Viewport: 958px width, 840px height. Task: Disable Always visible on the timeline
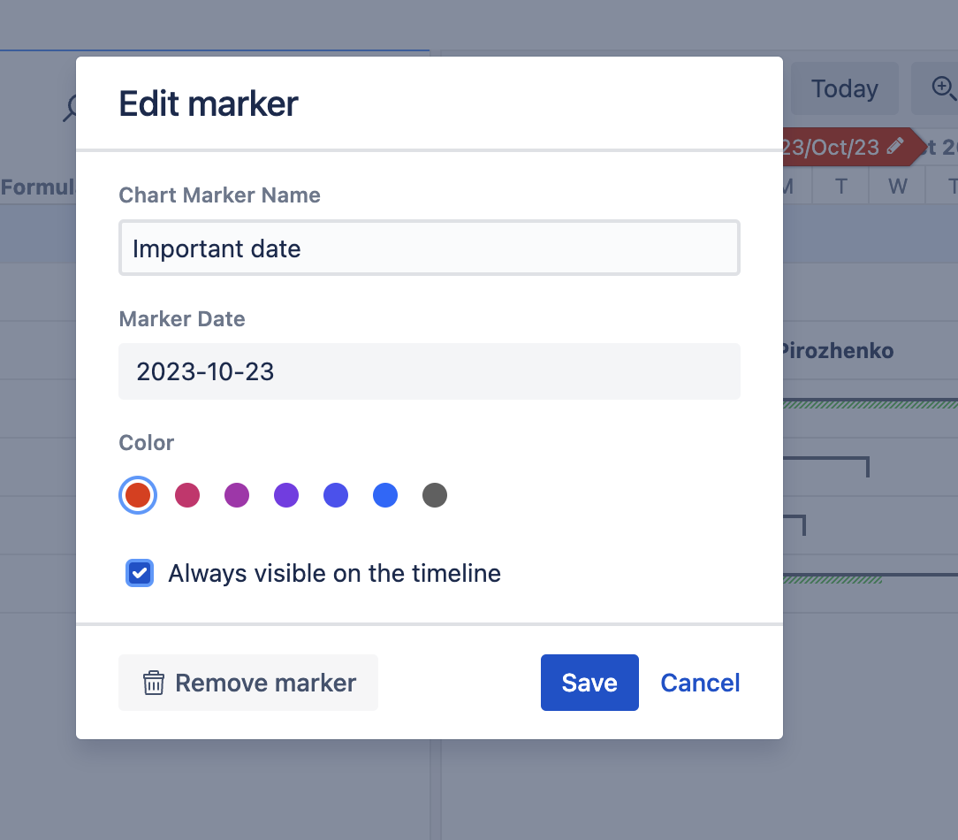139,573
